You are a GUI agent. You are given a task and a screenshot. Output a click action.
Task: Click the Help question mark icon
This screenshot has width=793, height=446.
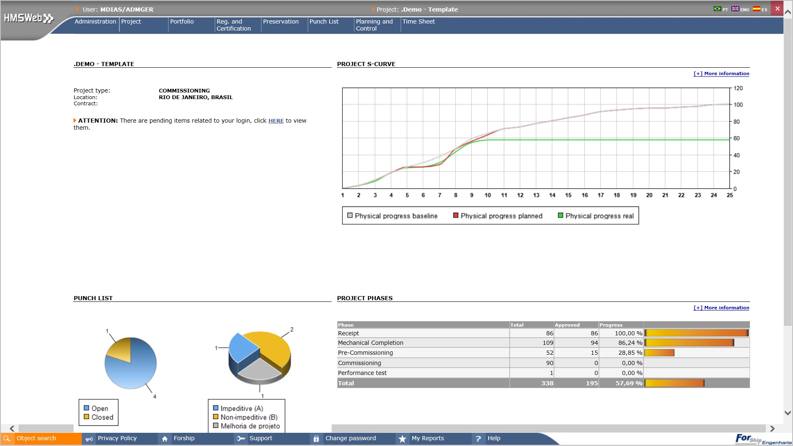pos(478,439)
